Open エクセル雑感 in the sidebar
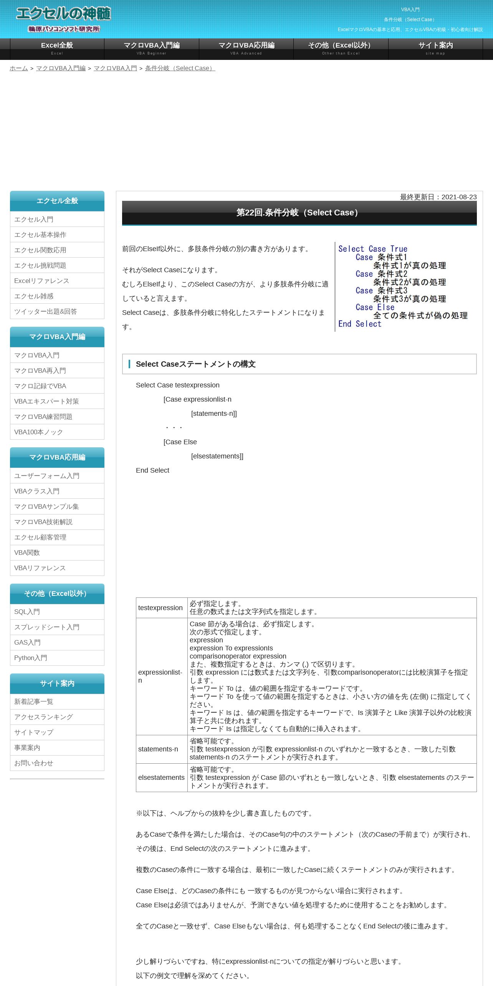 coord(57,296)
